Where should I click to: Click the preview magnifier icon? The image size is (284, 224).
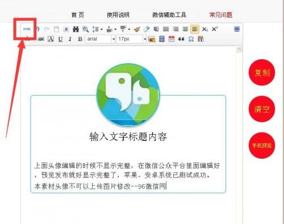point(86,29)
